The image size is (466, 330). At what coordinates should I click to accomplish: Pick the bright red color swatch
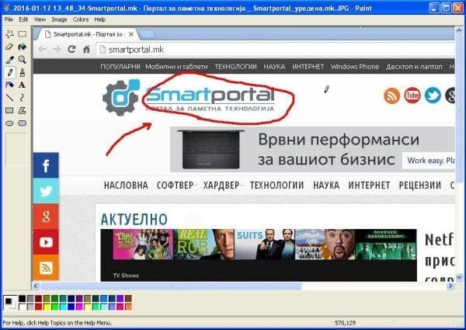click(39, 307)
